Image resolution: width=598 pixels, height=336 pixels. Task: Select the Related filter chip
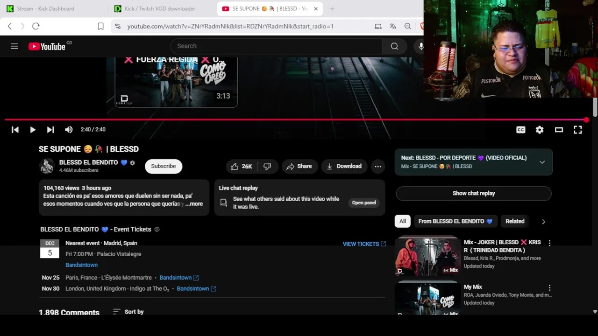coord(515,221)
